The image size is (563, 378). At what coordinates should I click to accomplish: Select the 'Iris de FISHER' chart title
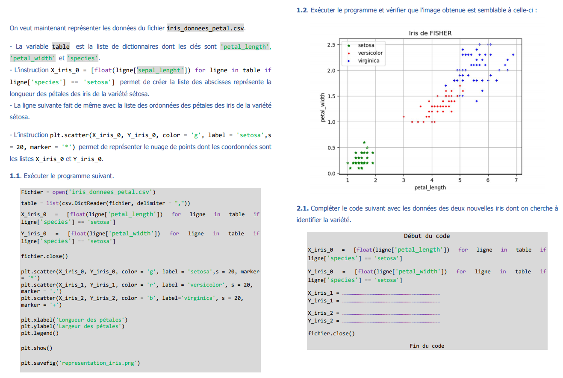click(431, 32)
